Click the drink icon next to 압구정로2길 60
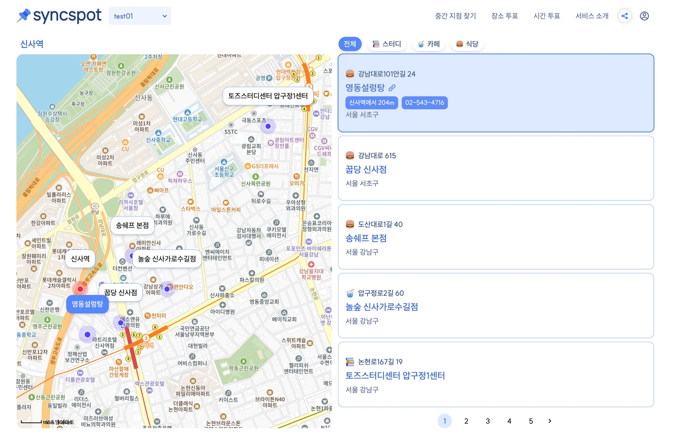 (350, 293)
